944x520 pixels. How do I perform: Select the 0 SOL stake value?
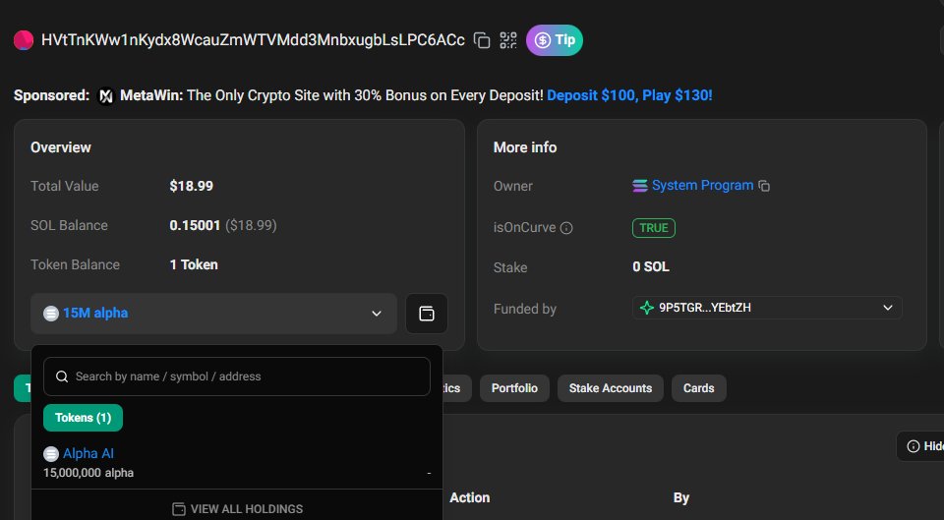tap(651, 266)
